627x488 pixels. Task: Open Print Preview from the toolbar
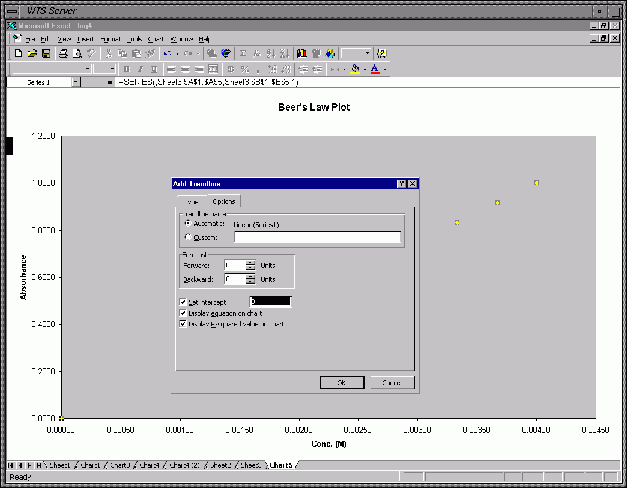[77, 53]
